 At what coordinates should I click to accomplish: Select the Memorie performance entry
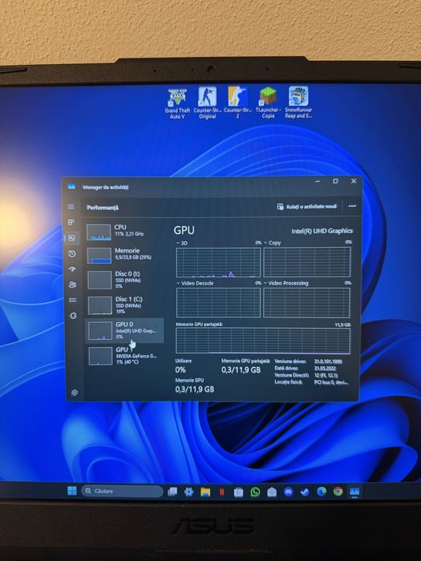(124, 255)
